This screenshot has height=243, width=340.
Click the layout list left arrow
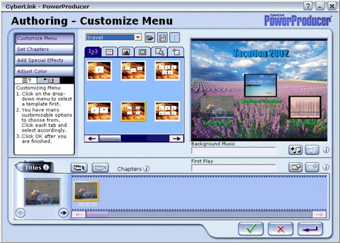91,139
